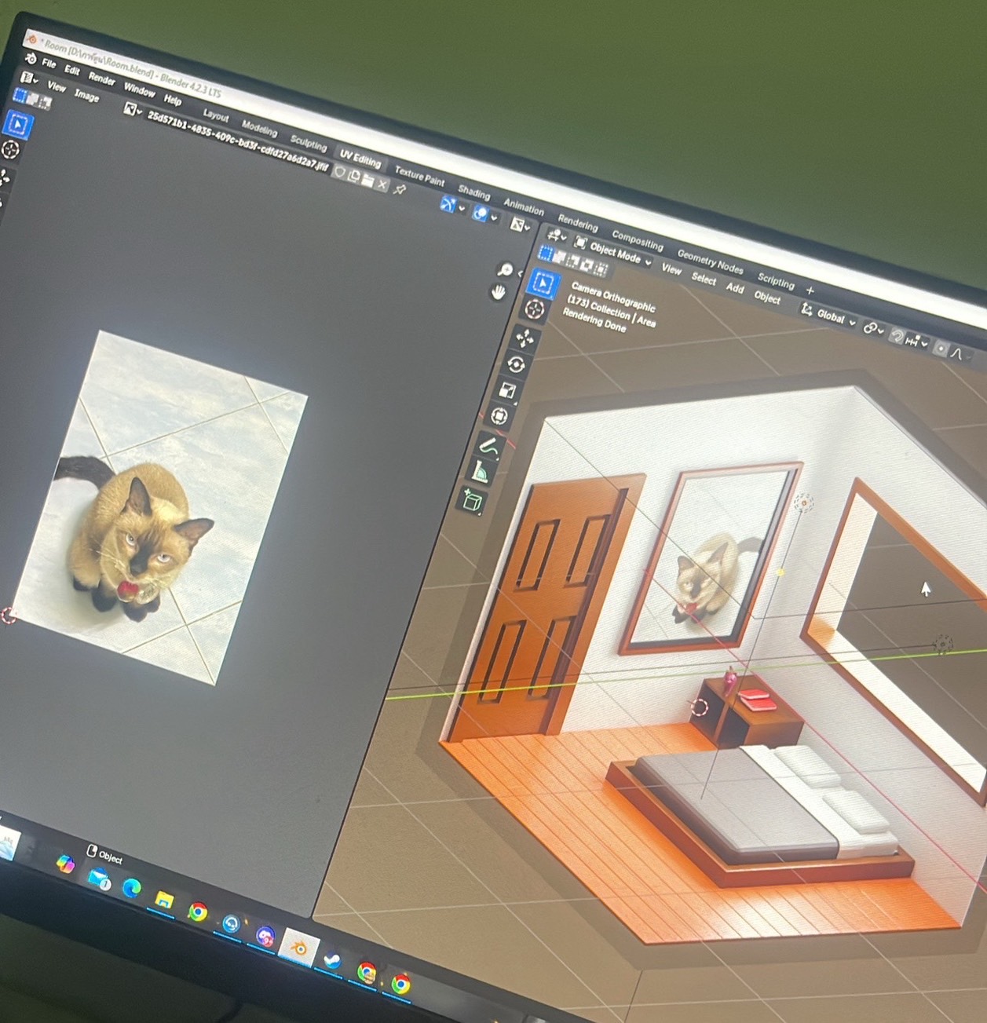This screenshot has height=1023, width=987.
Task: Toggle snapping magnet in 3D viewport header
Action: [896, 336]
